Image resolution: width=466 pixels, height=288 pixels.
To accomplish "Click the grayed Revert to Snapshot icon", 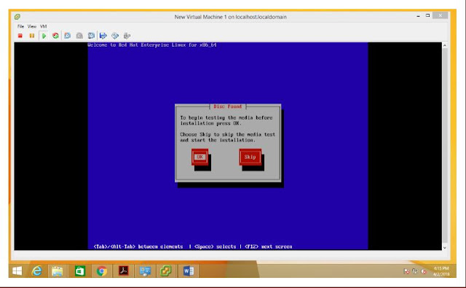I will click(x=79, y=36).
